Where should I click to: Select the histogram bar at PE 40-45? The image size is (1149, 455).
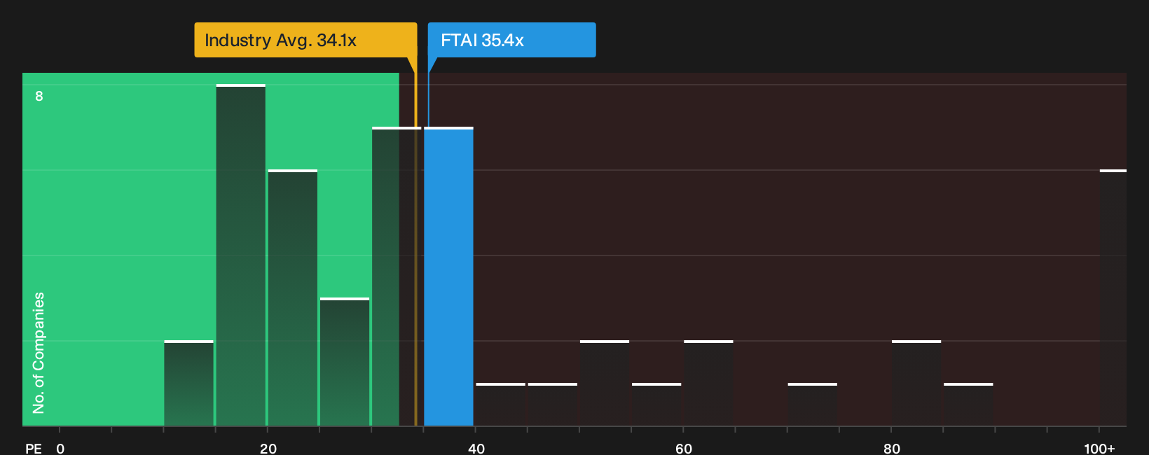tap(501, 405)
